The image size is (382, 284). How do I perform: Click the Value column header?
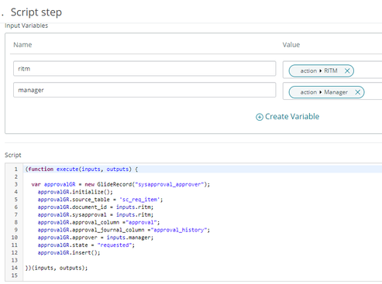coord(291,45)
